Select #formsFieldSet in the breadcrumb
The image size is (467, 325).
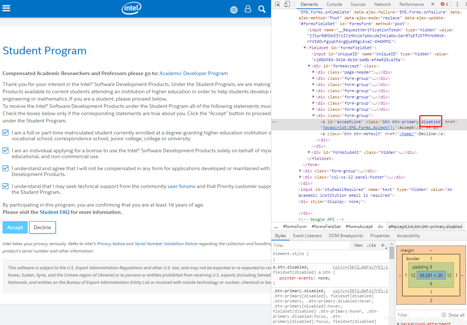click(x=326, y=226)
